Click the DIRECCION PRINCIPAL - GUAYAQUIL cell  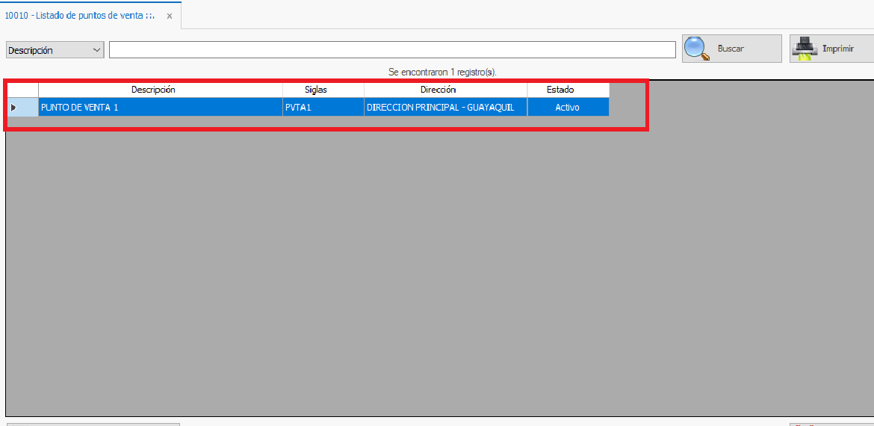(x=445, y=108)
